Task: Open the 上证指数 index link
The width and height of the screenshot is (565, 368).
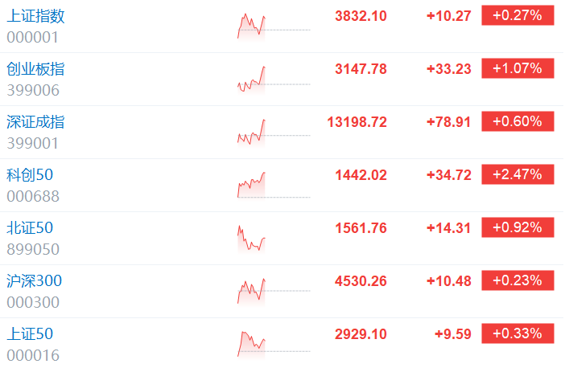Action: coord(35,16)
